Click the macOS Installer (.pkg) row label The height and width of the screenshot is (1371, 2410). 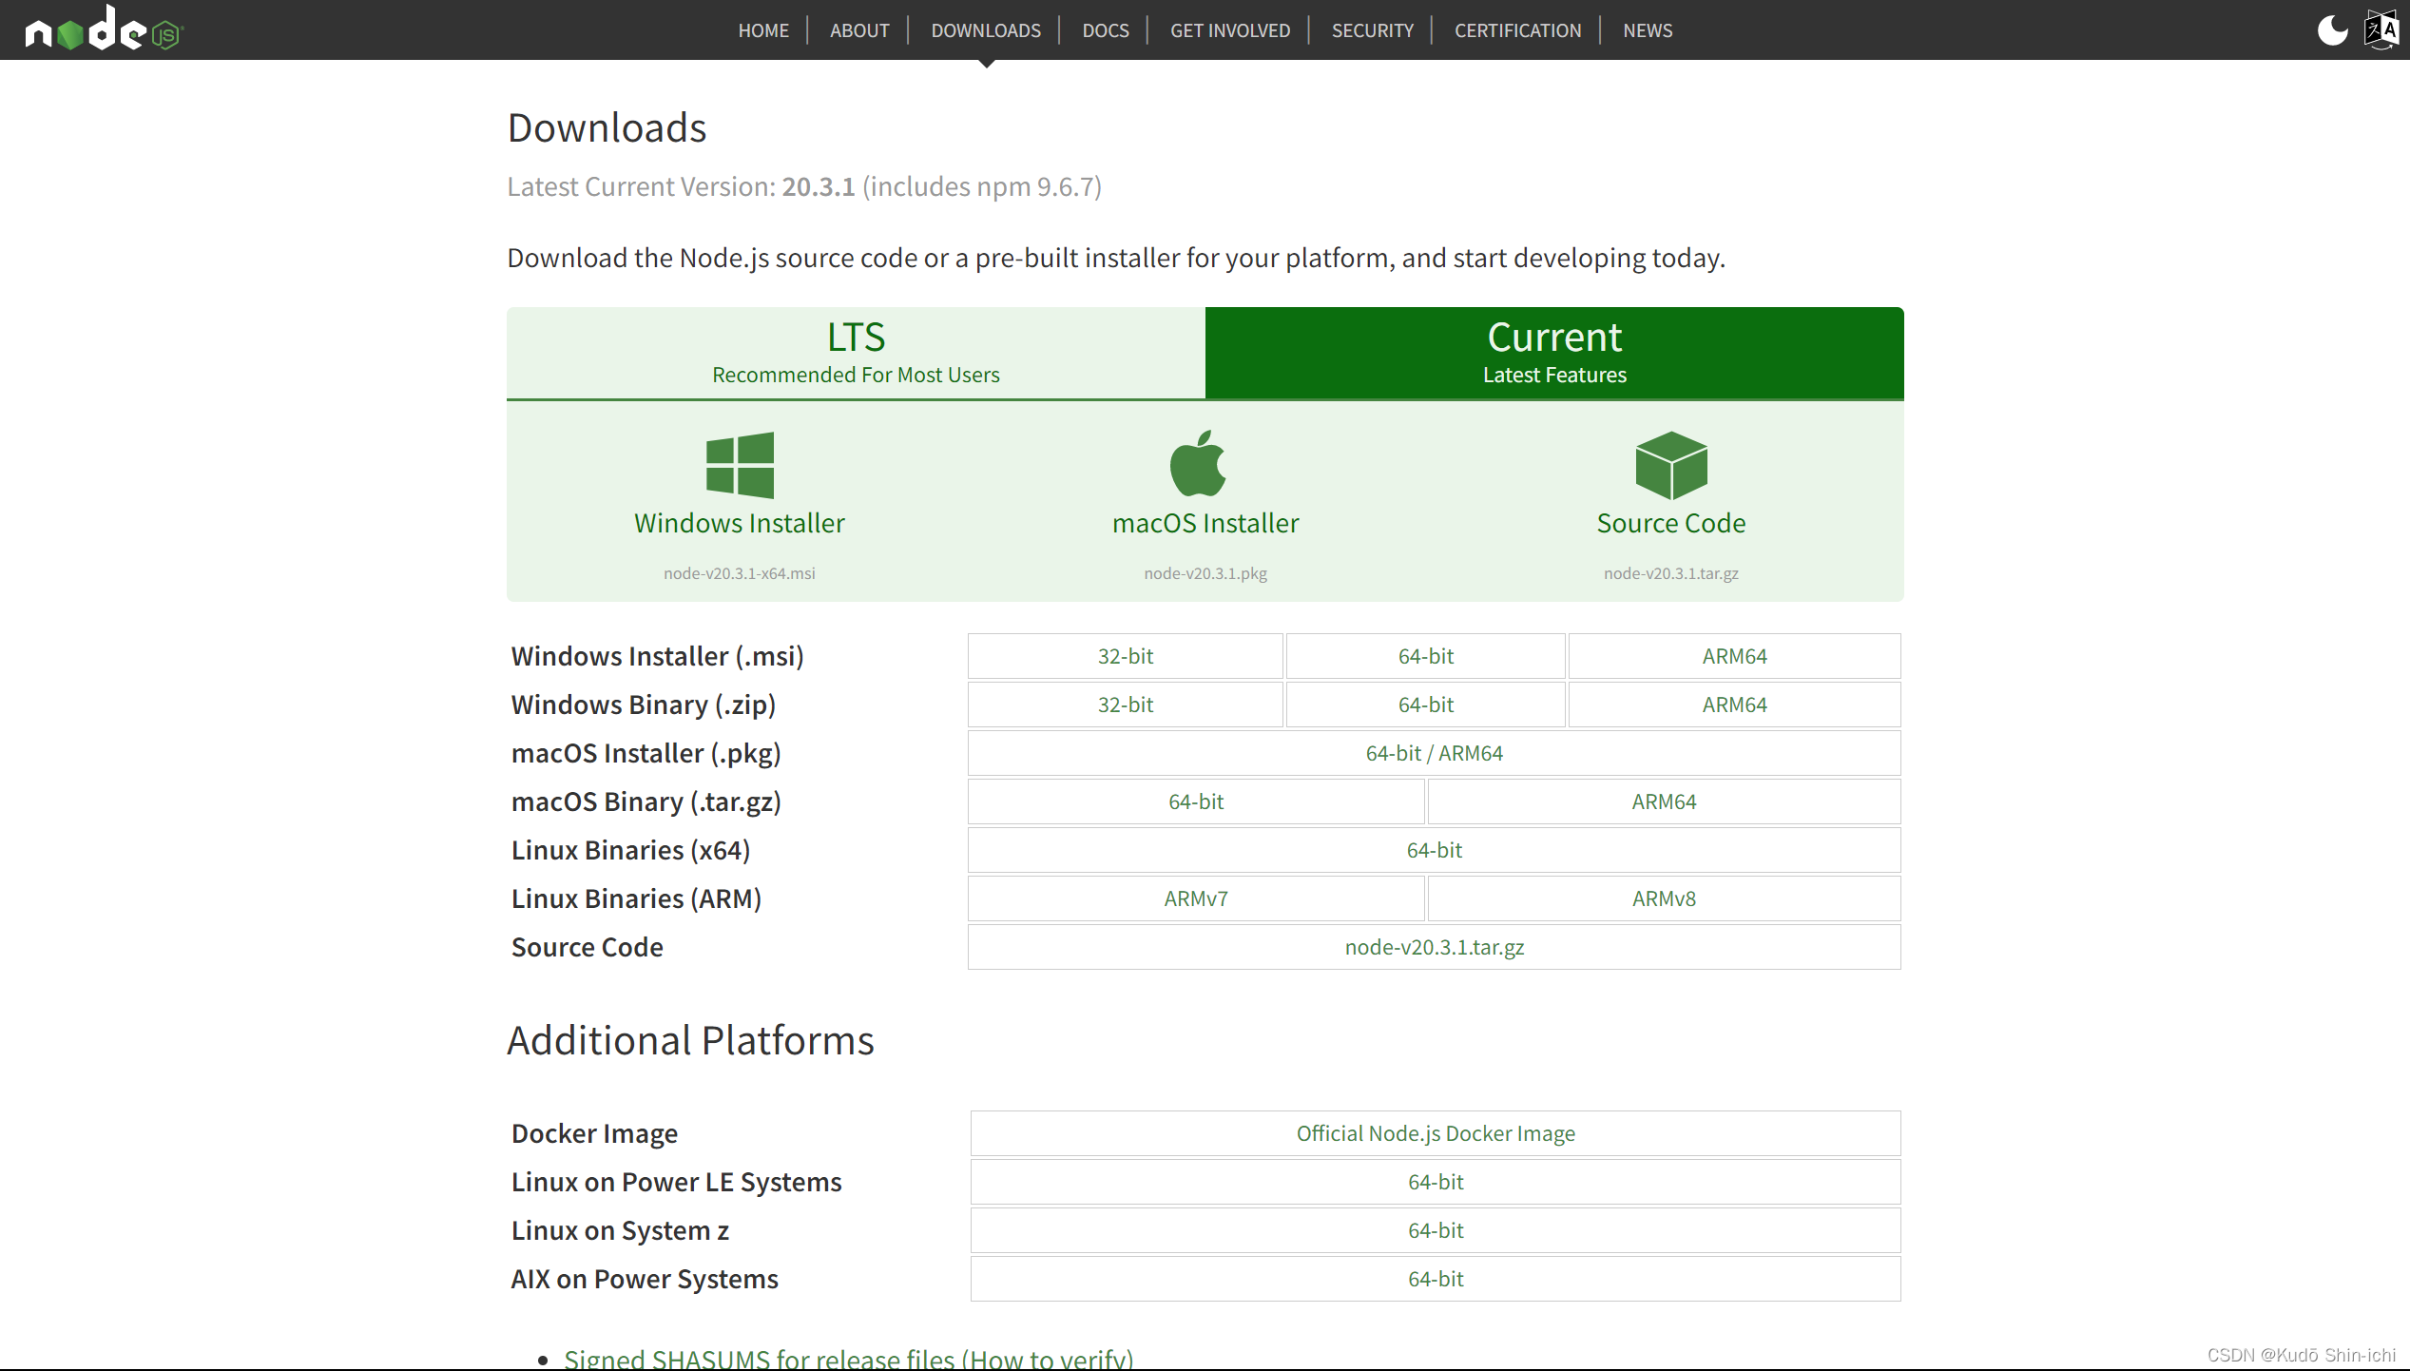[646, 753]
